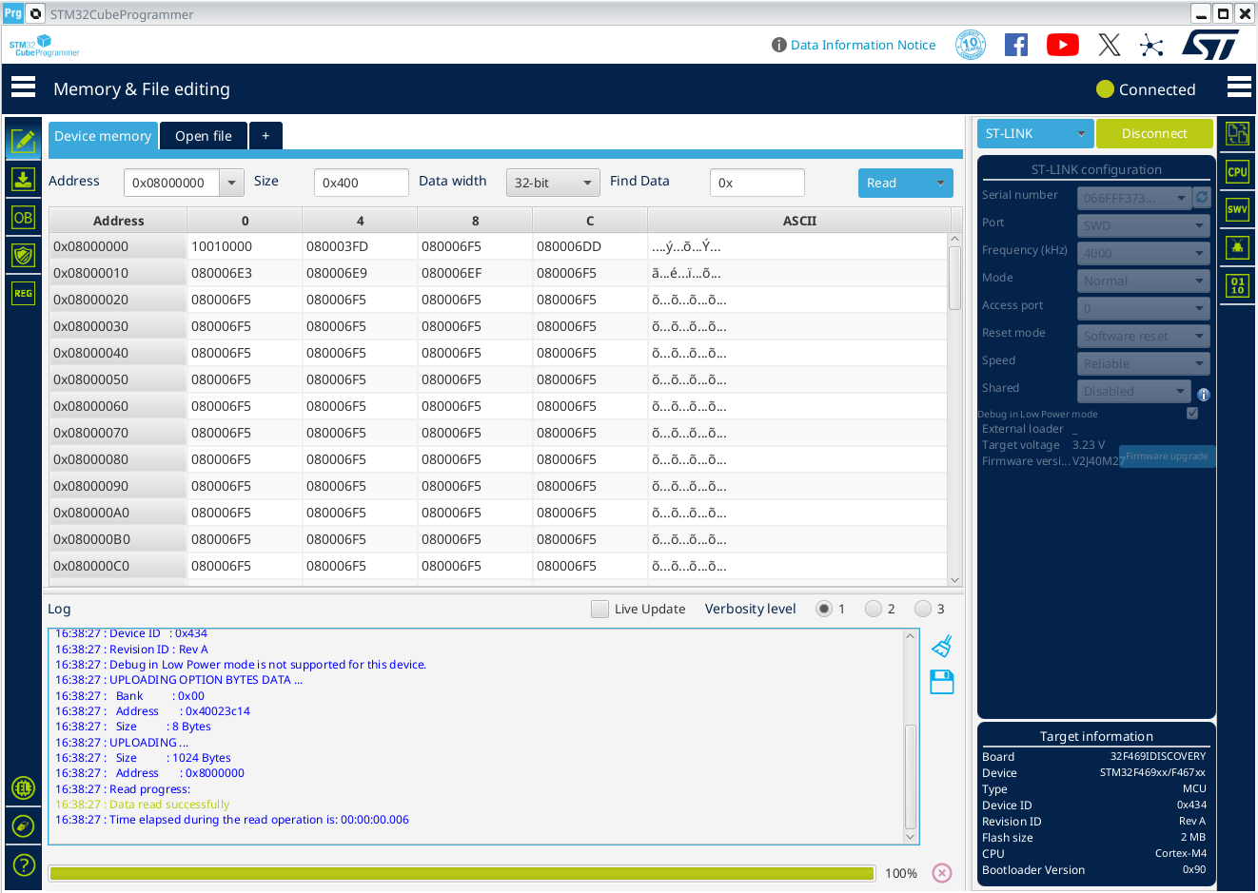The width and height of the screenshot is (1258, 893).
Task: Clear the log with broom icon
Action: coord(941,647)
